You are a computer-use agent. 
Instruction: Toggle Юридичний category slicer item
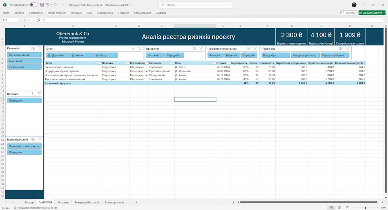24,67
